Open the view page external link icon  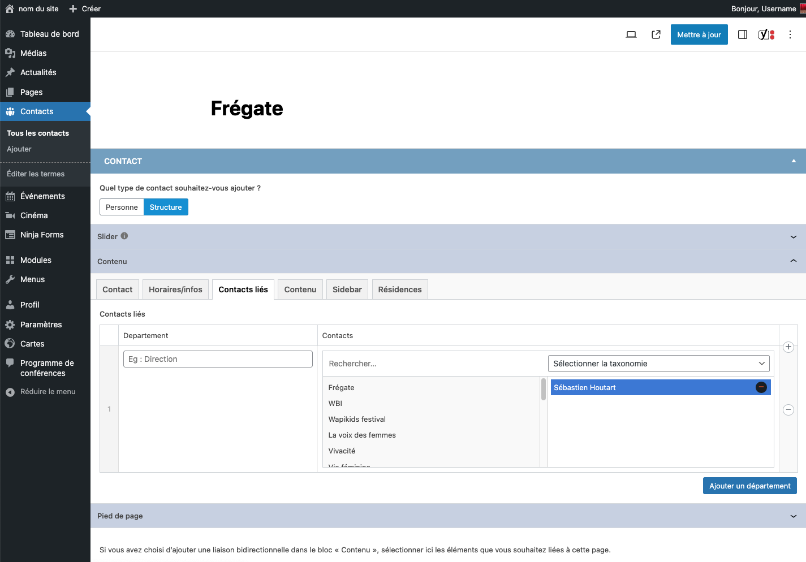tap(656, 34)
